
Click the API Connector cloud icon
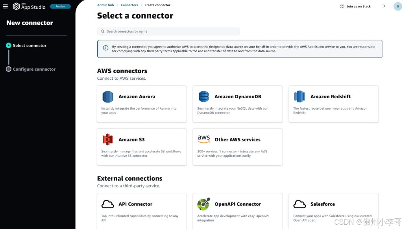(108, 204)
